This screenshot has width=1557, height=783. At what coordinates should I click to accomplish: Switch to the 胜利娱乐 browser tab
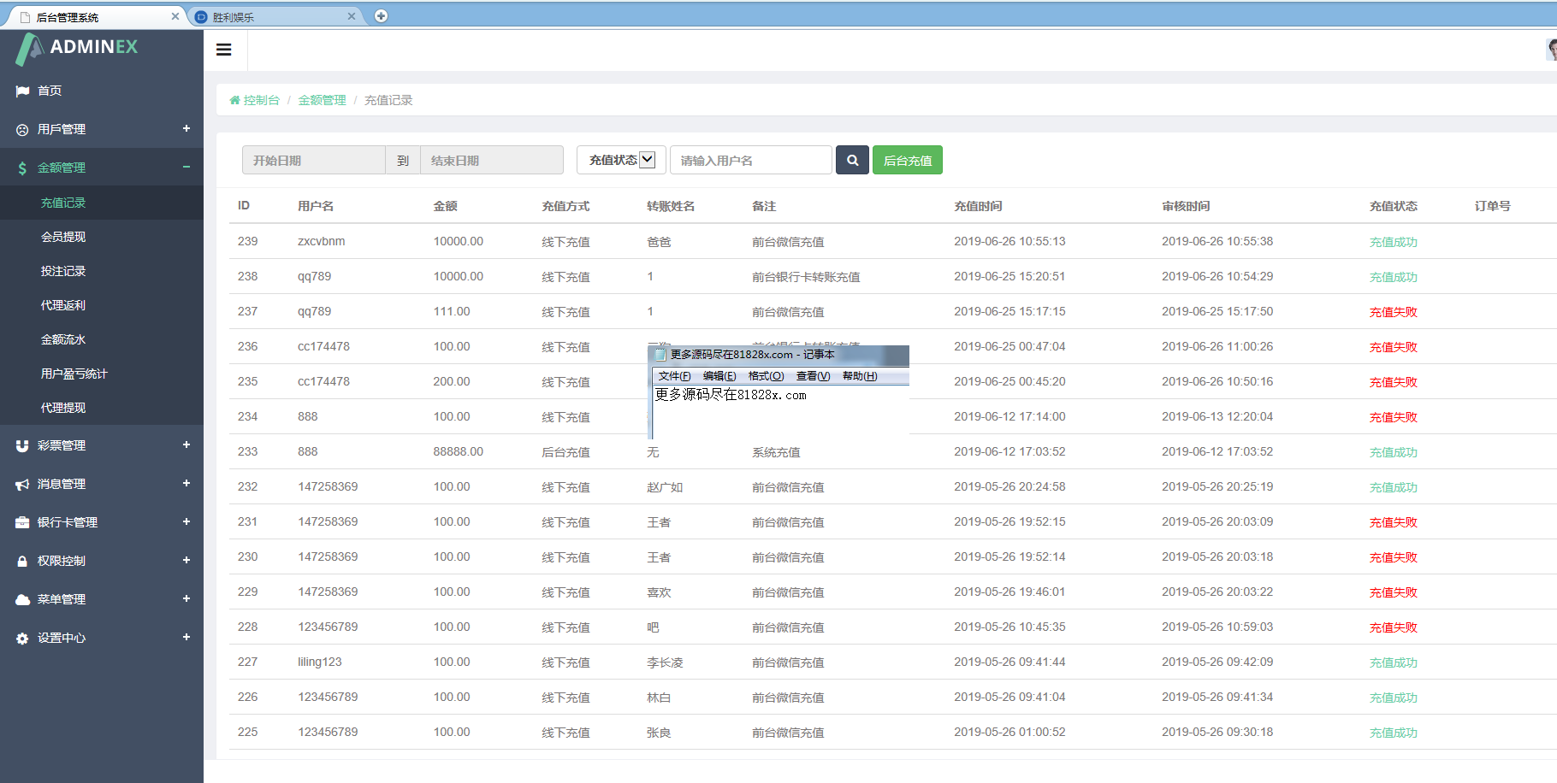[274, 17]
